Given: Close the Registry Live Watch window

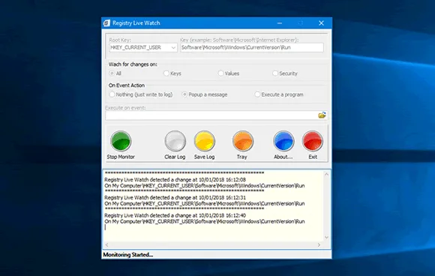Looking at the screenshot, I should 321,23.
